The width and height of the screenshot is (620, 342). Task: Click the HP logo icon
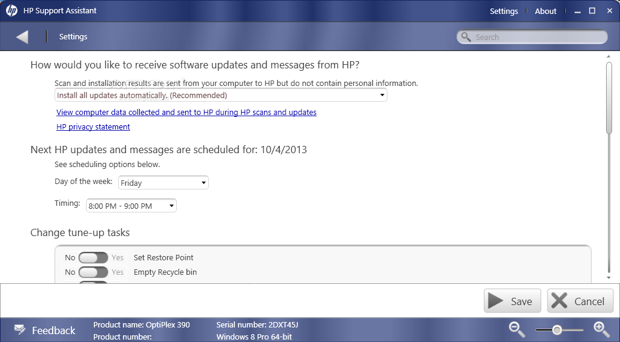[12, 11]
